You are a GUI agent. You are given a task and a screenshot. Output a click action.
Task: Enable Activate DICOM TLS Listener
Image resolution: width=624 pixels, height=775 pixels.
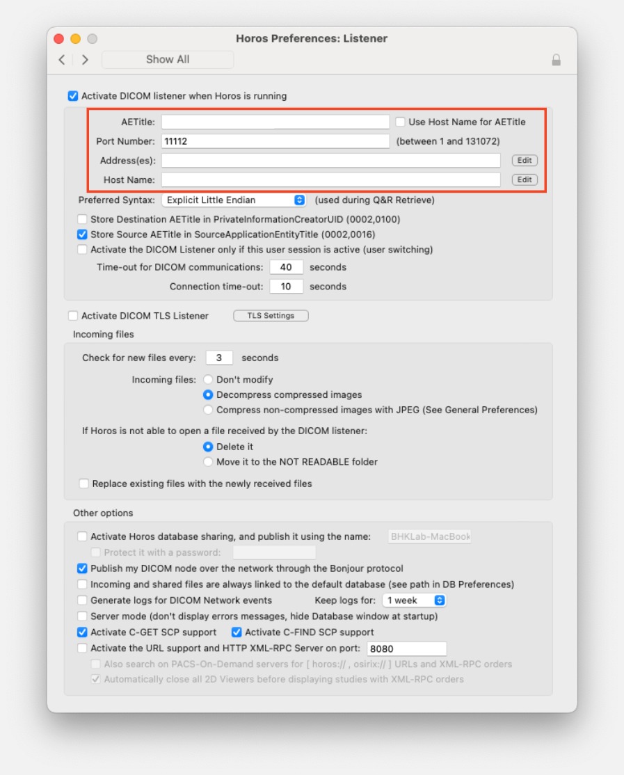[x=73, y=315]
